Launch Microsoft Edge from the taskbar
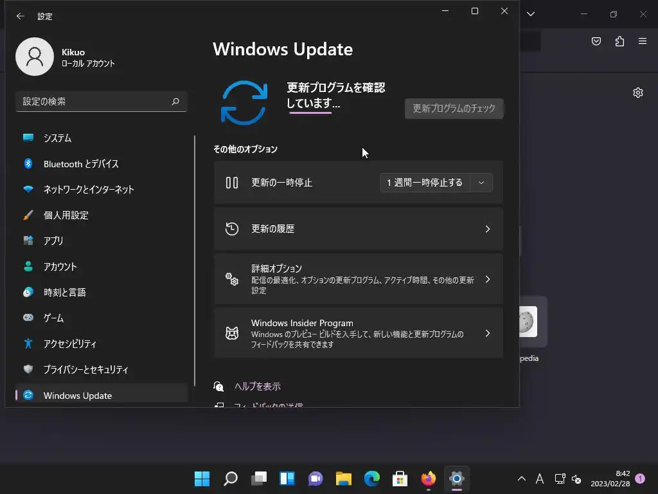658x494 pixels. pos(372,479)
